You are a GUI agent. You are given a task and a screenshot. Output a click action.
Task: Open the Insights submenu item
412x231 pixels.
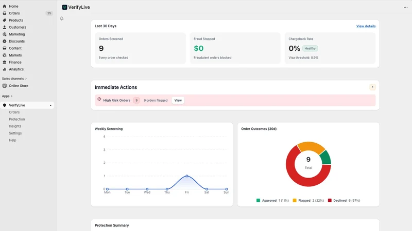pyautogui.click(x=15, y=126)
